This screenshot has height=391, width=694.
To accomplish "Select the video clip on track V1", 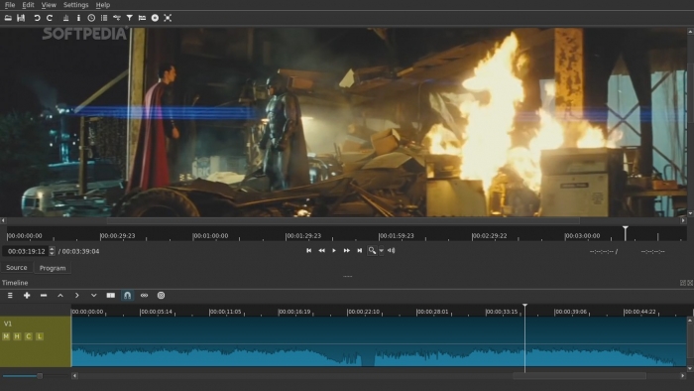I will coord(379,341).
